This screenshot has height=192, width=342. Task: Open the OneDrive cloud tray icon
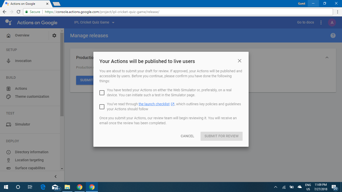click(x=300, y=187)
